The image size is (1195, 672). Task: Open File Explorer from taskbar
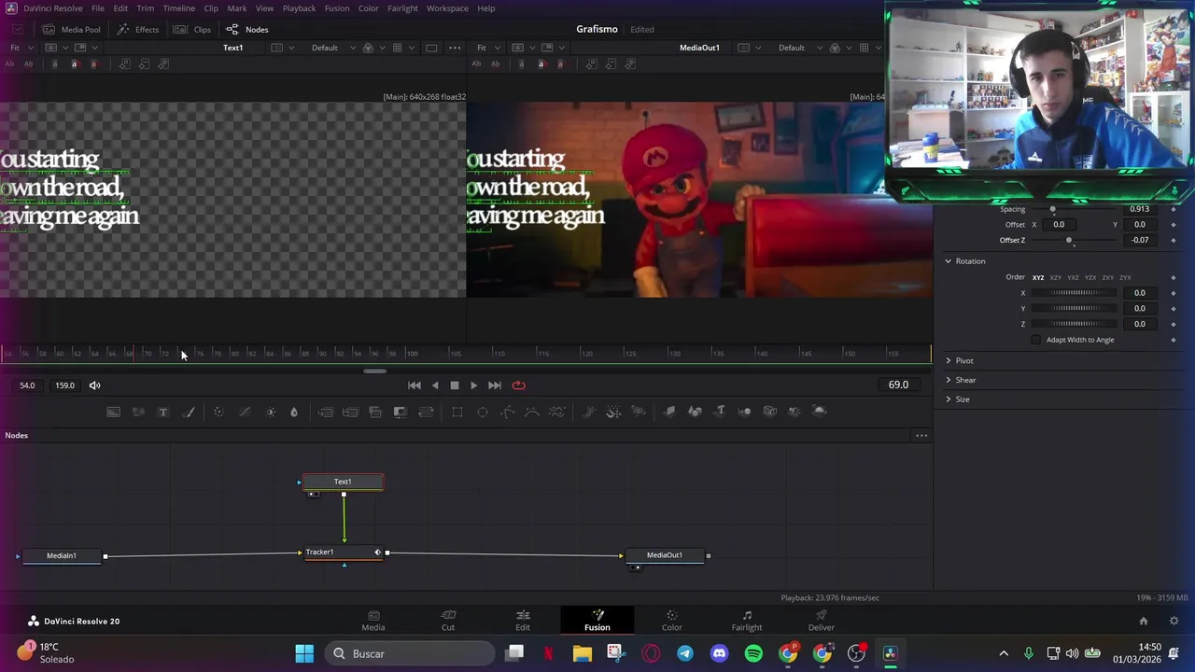point(583,653)
